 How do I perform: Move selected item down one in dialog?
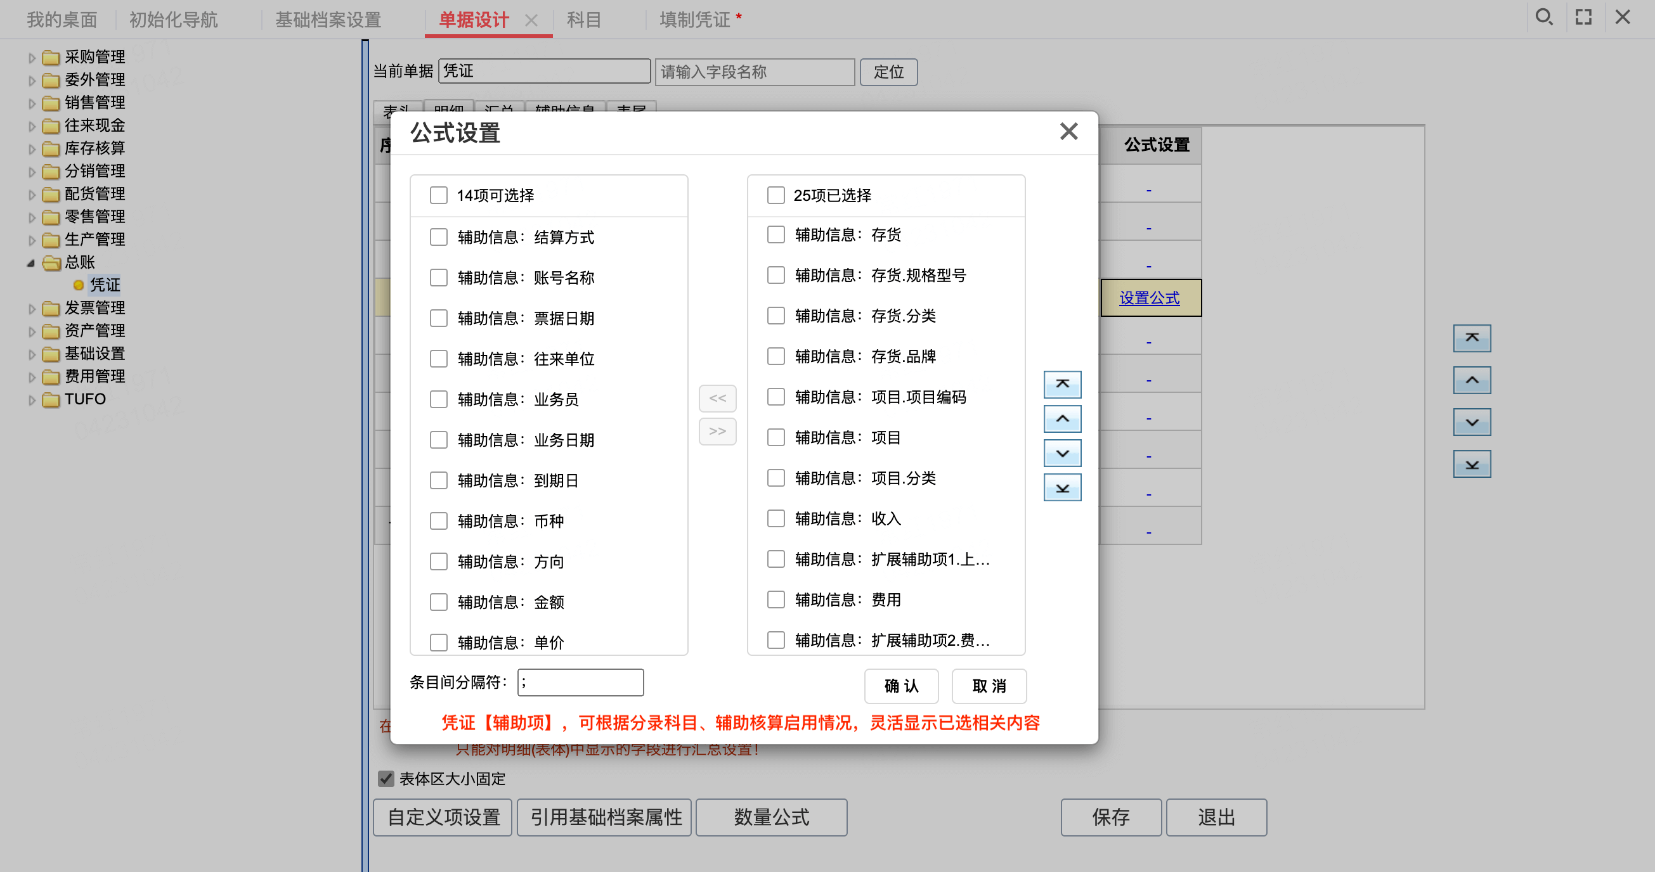coord(1062,453)
